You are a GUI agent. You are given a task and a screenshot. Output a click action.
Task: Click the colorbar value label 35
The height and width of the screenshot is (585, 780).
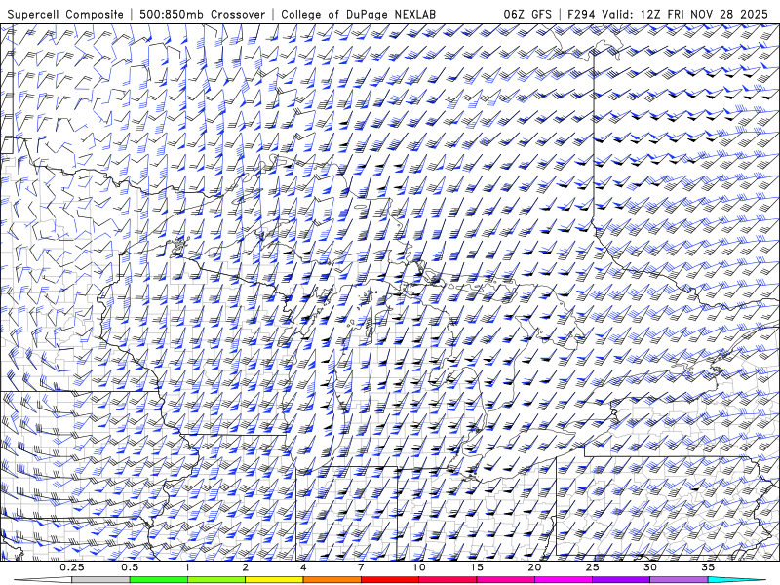tap(708, 567)
